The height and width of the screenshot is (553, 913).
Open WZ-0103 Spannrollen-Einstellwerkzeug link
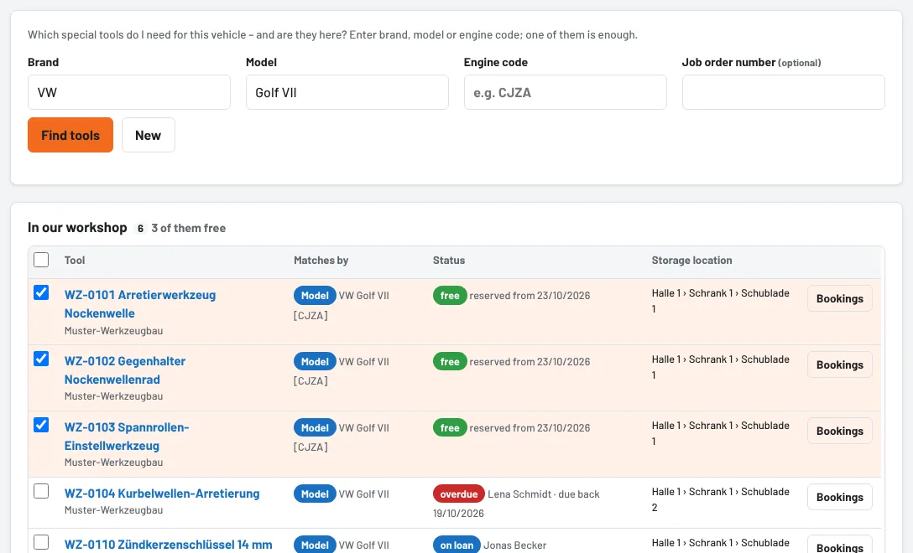pyautogui.click(x=127, y=437)
